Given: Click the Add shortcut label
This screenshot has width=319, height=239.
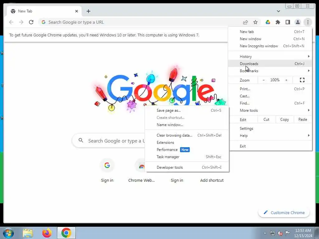Looking at the screenshot, I should [212, 180].
